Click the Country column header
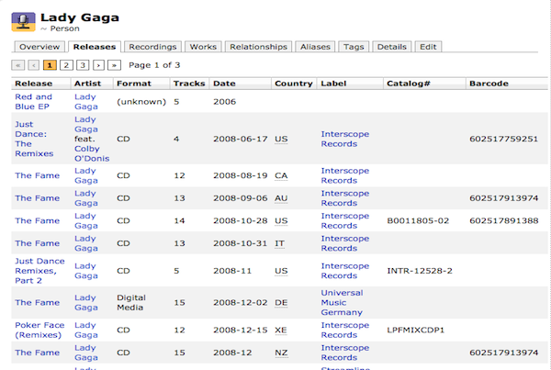 (x=294, y=84)
